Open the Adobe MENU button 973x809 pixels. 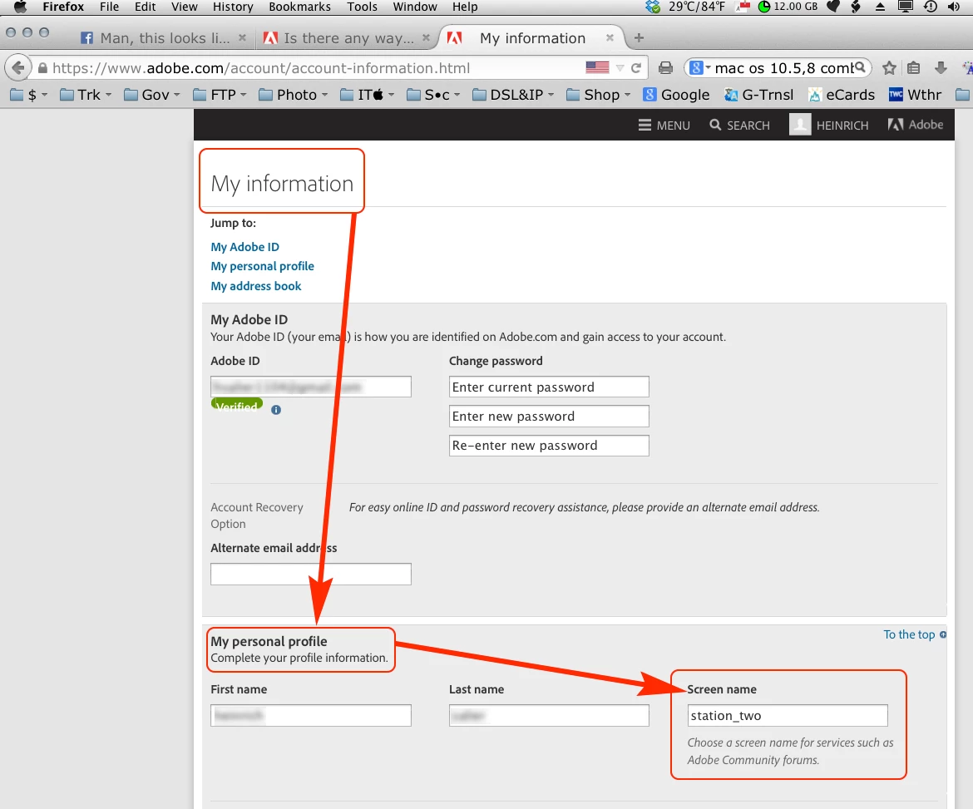tap(664, 126)
